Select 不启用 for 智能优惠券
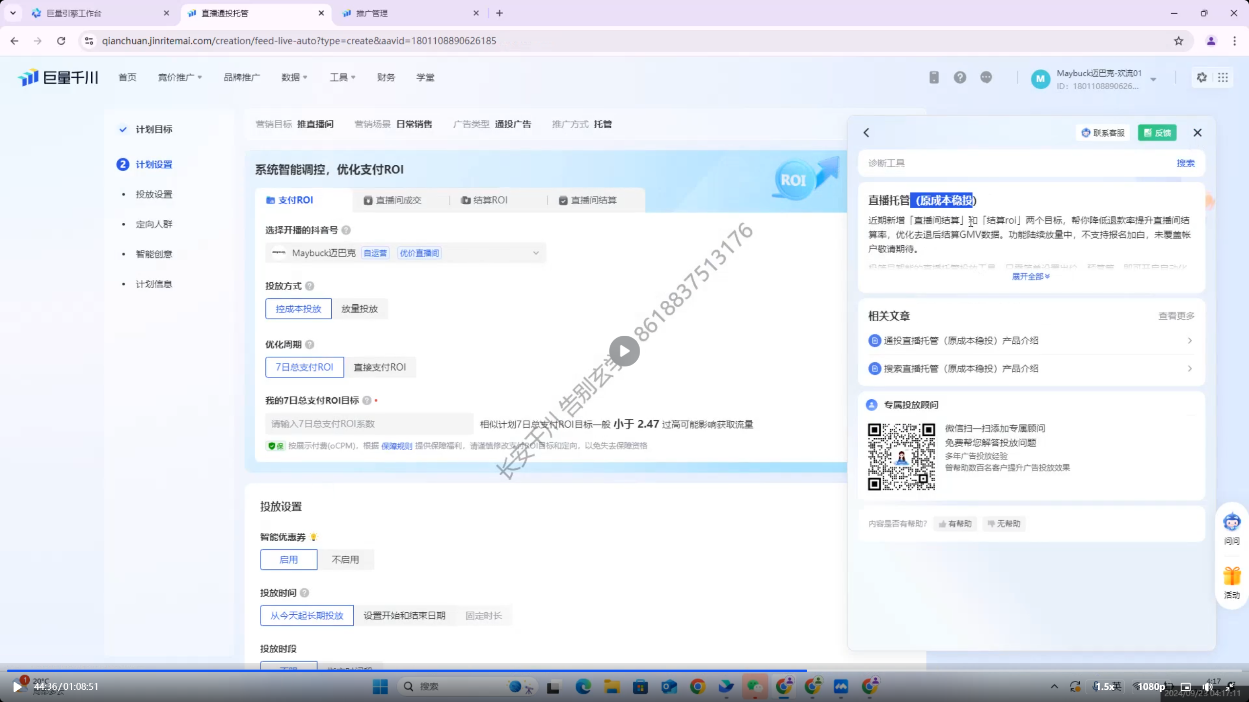This screenshot has width=1249, height=702. pos(345,560)
